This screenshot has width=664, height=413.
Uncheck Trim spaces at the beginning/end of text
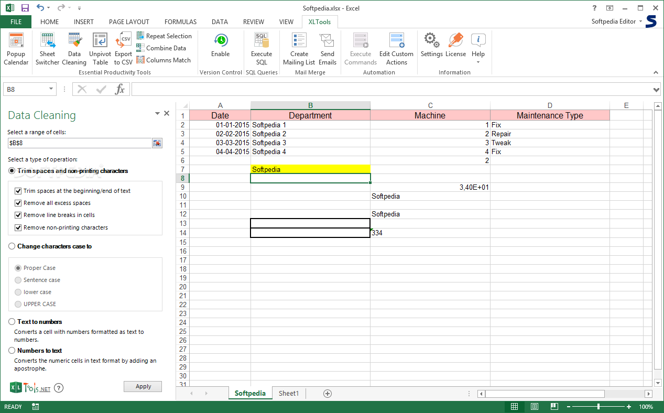18,191
